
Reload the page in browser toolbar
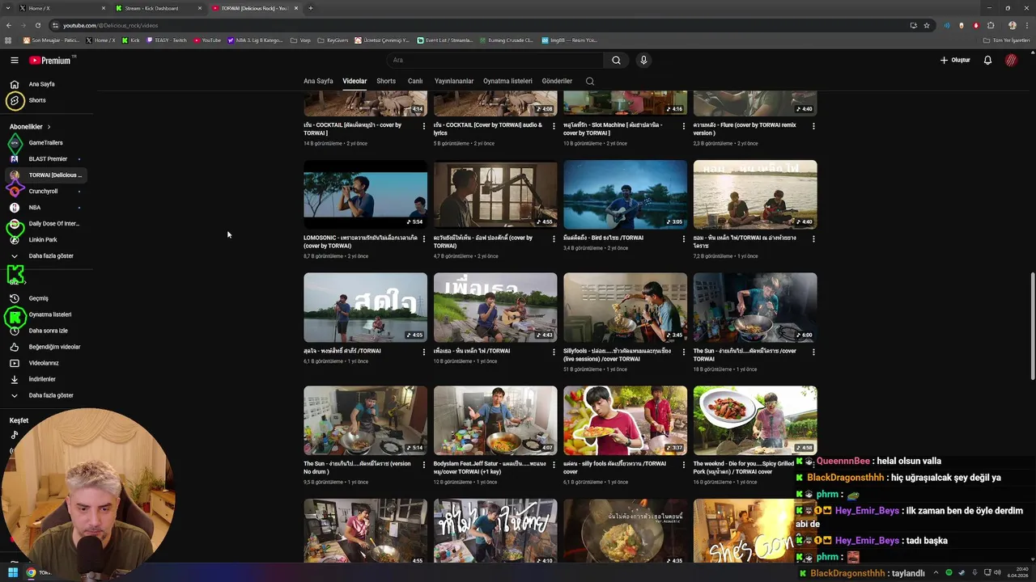pyautogui.click(x=37, y=25)
